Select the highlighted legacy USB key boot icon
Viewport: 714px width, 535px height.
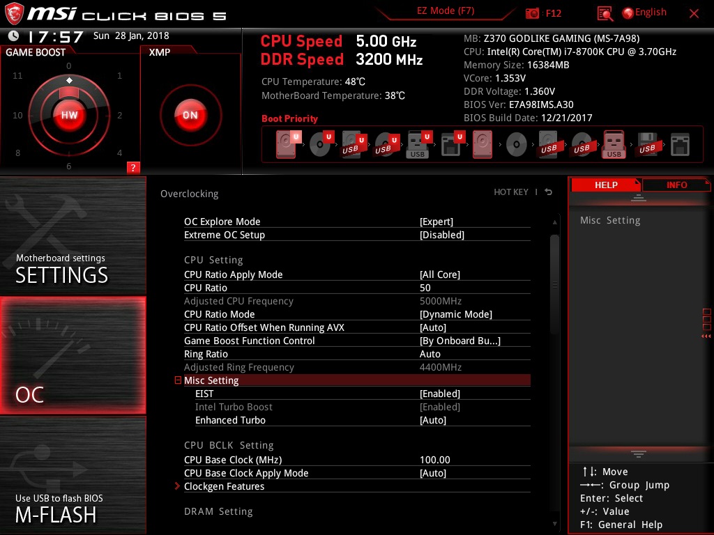tap(614, 144)
